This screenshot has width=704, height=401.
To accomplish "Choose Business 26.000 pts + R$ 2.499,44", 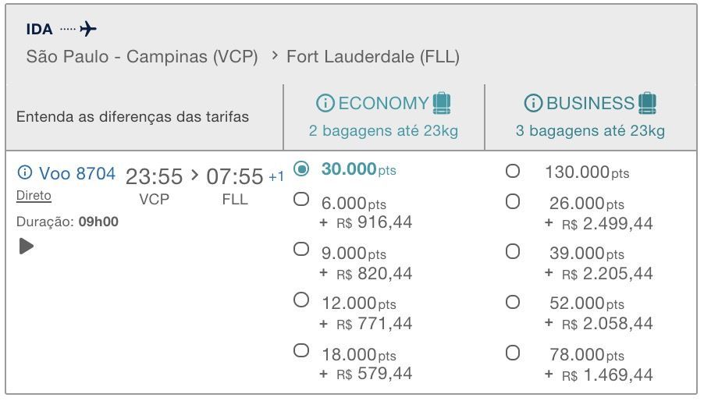I will pos(512,201).
